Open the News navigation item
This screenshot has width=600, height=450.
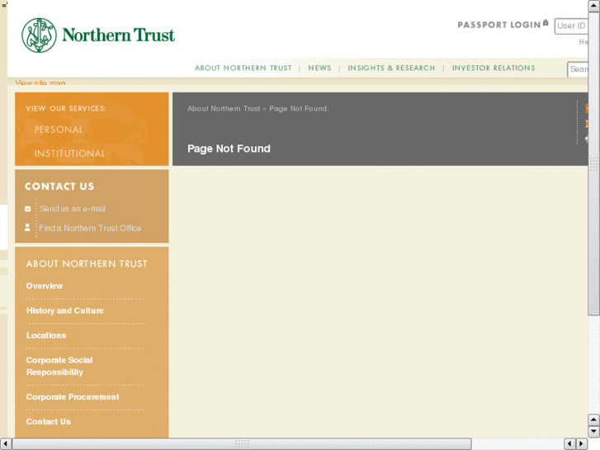[319, 69]
